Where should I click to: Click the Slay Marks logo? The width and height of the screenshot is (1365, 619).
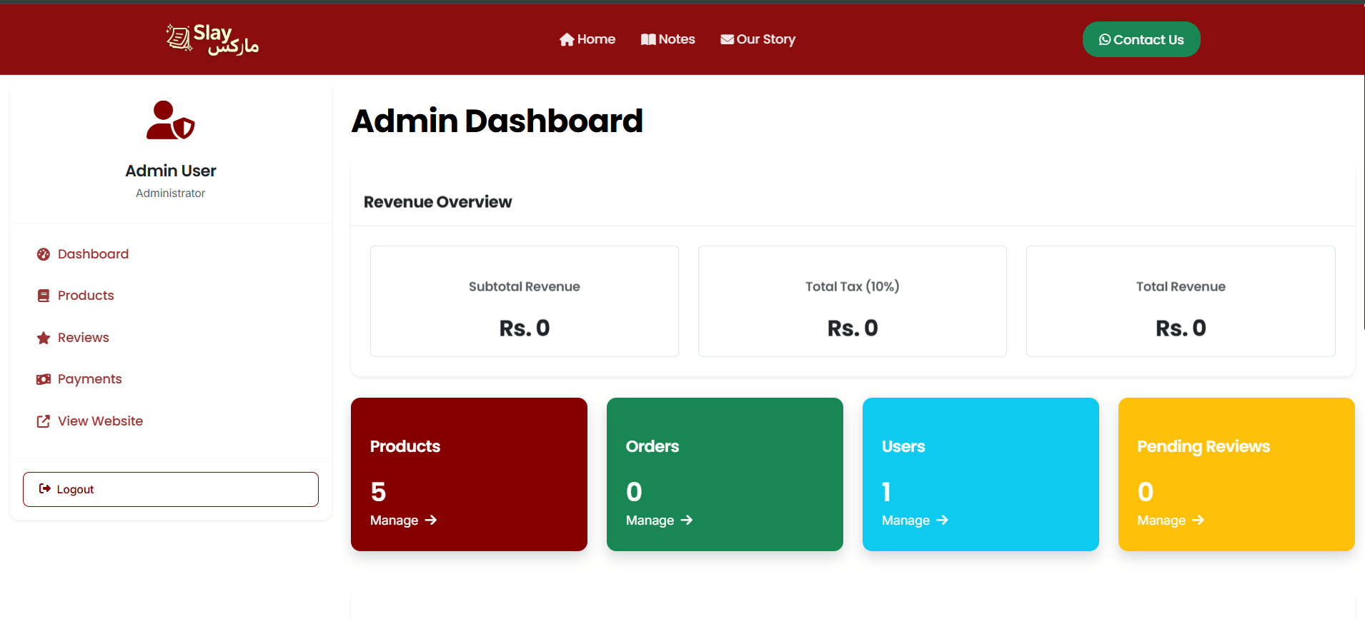point(212,39)
